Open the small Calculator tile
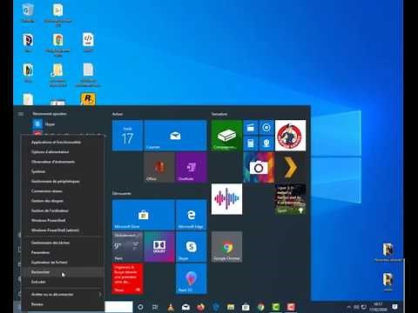The height and width of the screenshot is (313, 418). tap(251, 143)
